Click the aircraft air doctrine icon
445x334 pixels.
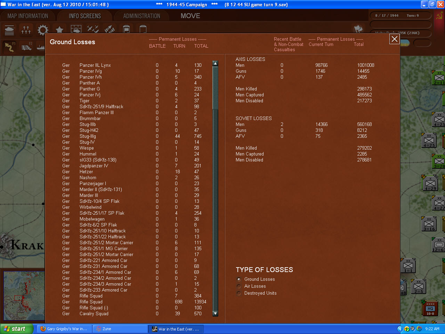click(93, 30)
